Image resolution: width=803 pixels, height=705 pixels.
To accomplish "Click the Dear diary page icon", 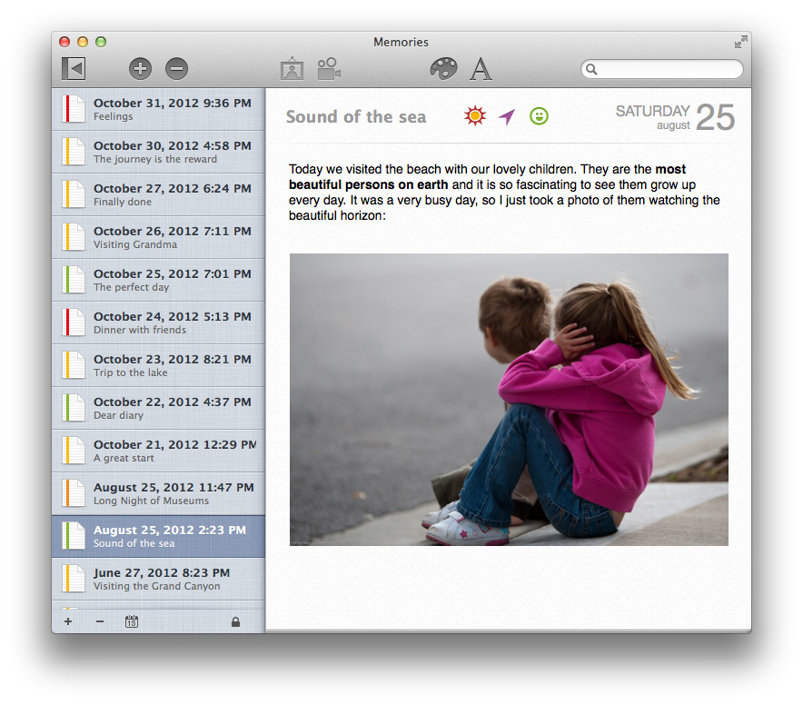I will pos(74,408).
